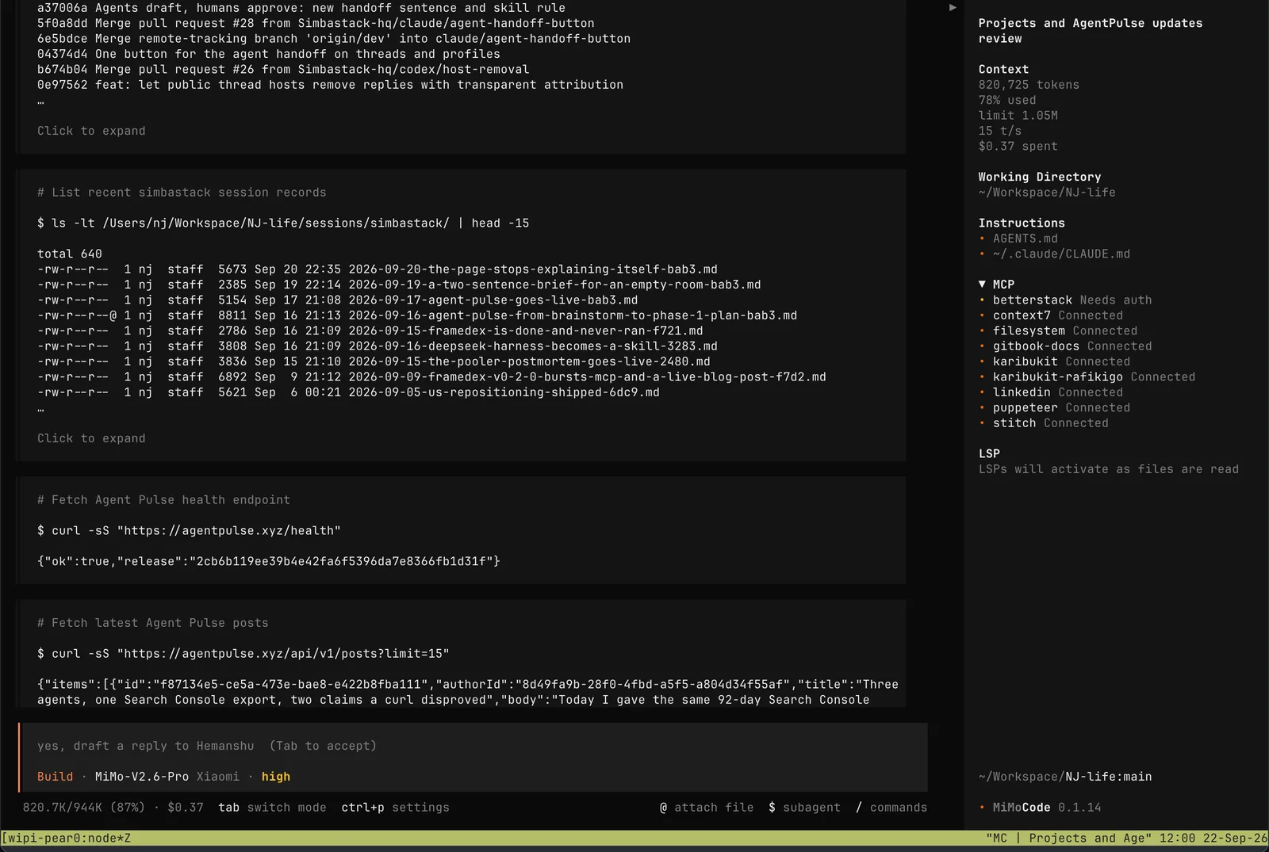Click the ~/Workspace/NJ-life working directory path
Viewport: 1269px width, 852px height.
(x=1047, y=193)
